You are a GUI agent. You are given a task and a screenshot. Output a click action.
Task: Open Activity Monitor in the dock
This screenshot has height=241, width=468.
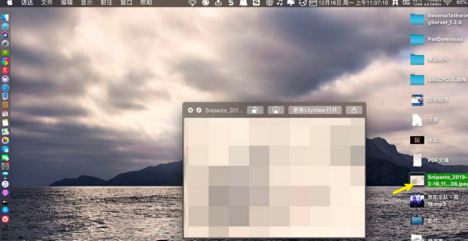click(x=5, y=236)
